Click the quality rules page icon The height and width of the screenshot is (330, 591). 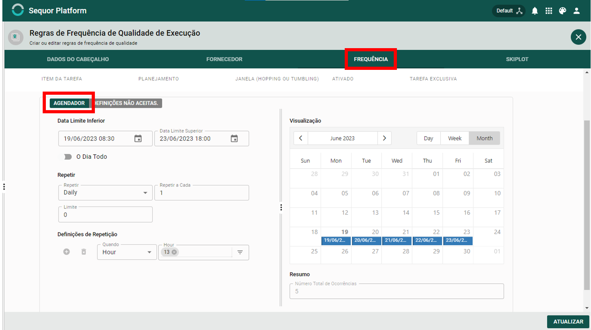pos(16,37)
